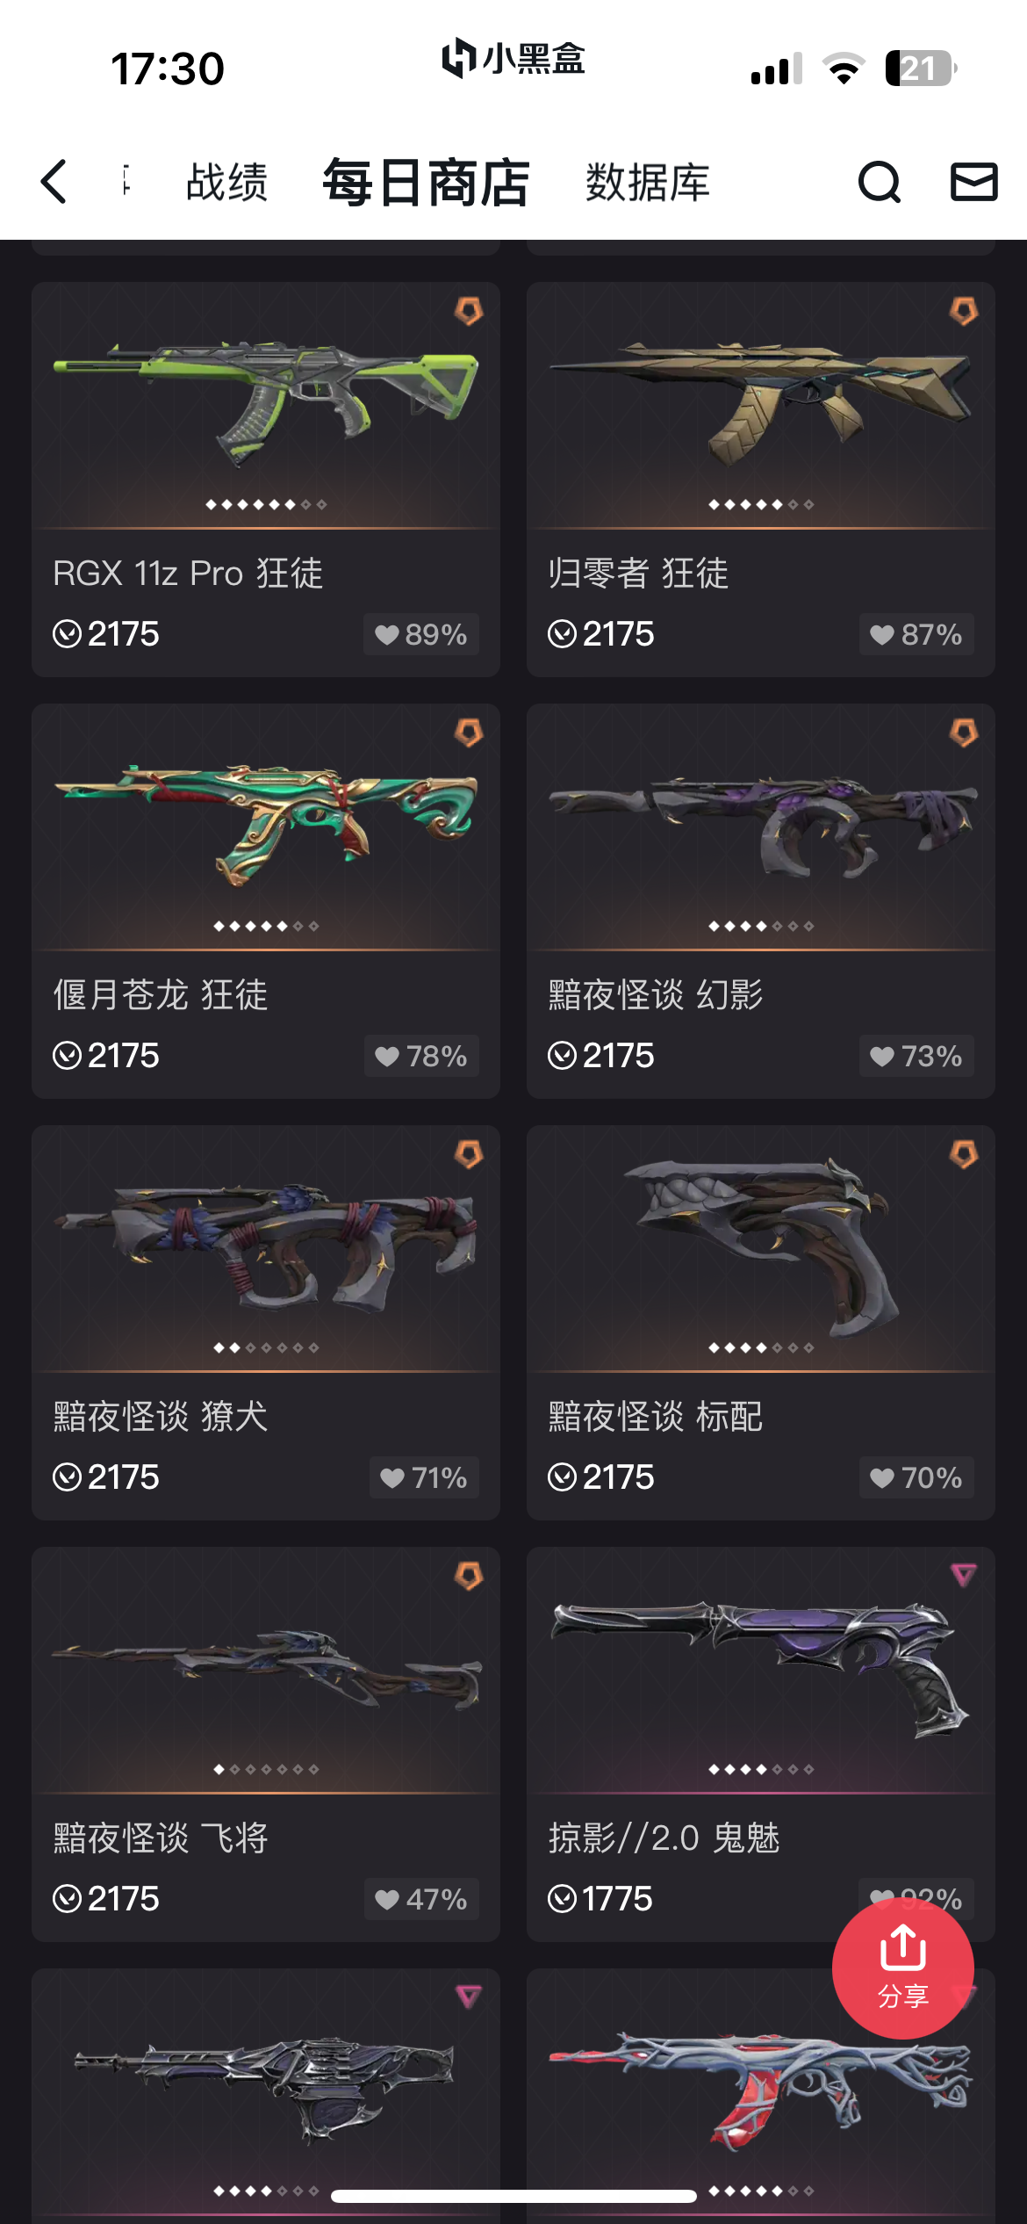This screenshot has height=2224, width=1027.
Task: Tap the orange tier badge on RGX 11z Pro card
Action: pyautogui.click(x=469, y=311)
